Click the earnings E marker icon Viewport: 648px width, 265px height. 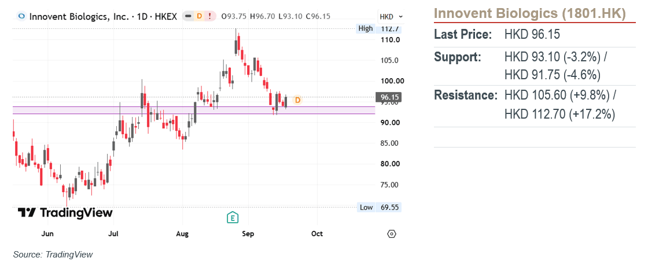click(233, 217)
